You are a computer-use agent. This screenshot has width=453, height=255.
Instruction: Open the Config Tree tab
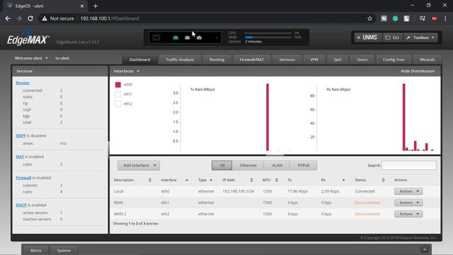click(x=394, y=59)
